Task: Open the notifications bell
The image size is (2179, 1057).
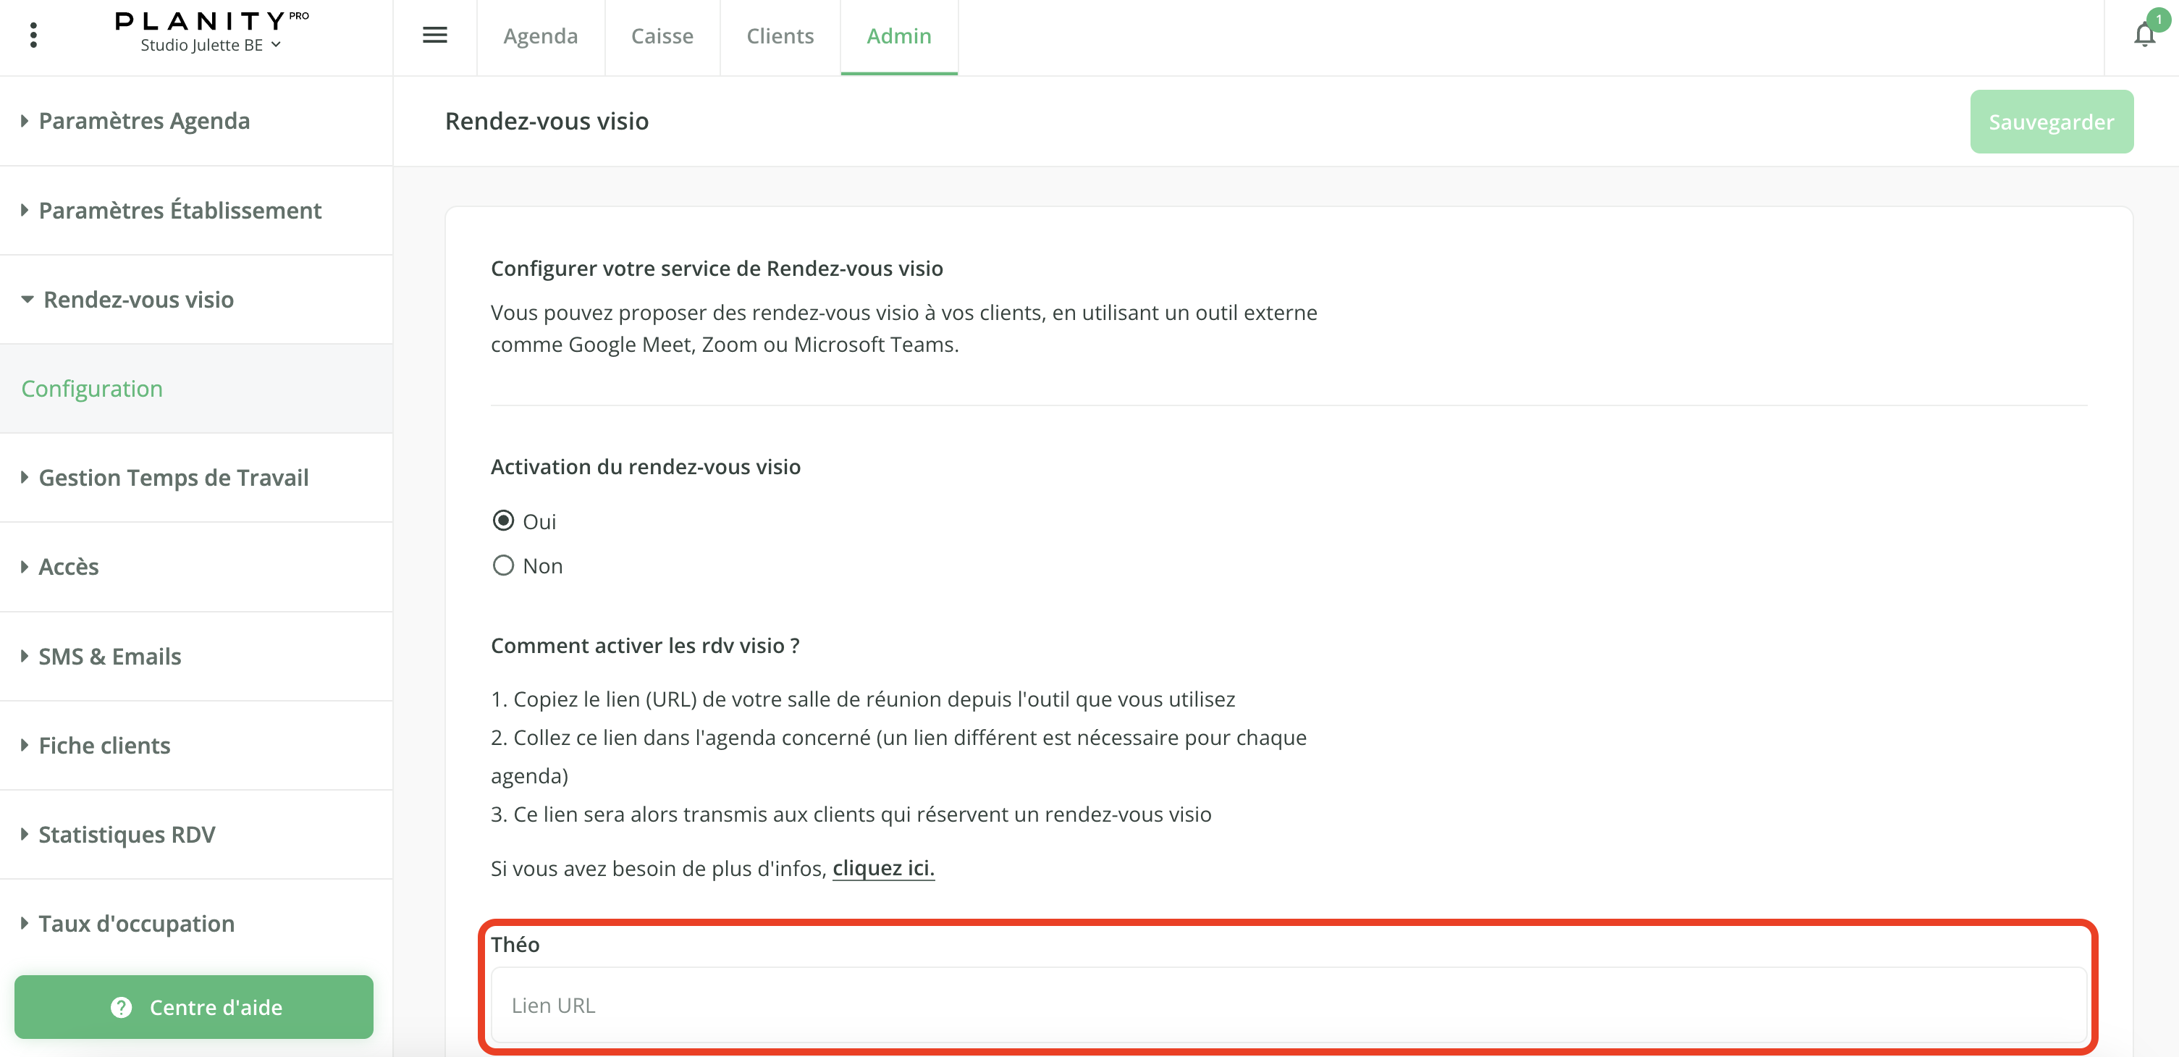Action: click(x=2144, y=35)
